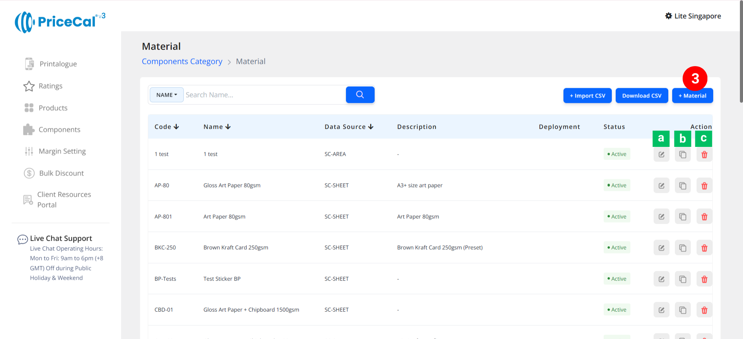Delete the BP-Tests material row
The height and width of the screenshot is (339, 743).
[x=704, y=279]
